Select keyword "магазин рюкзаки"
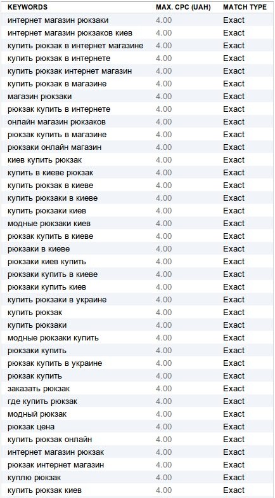Image resolution: width=275 pixels, height=498 pixels. 39,97
